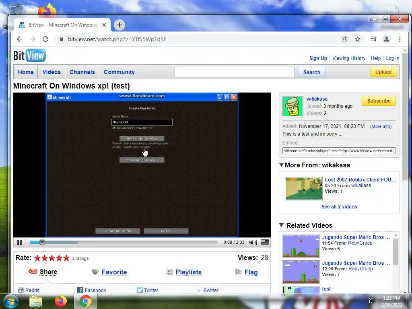
Task: Open the wikakasa channel name link
Action: point(317,99)
